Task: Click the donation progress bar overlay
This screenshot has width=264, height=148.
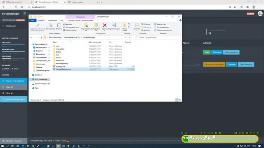Action: [220, 139]
